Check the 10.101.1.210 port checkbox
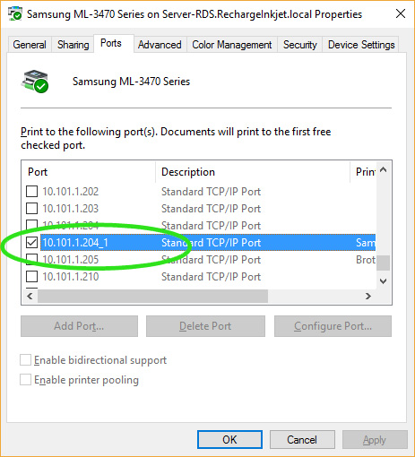415x457 pixels. click(x=31, y=277)
